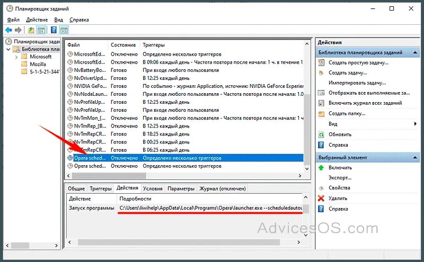Viewport: 424px width, 262px height.
Task: Collapse the Выбранный элемент actions section
Action: 415,158
